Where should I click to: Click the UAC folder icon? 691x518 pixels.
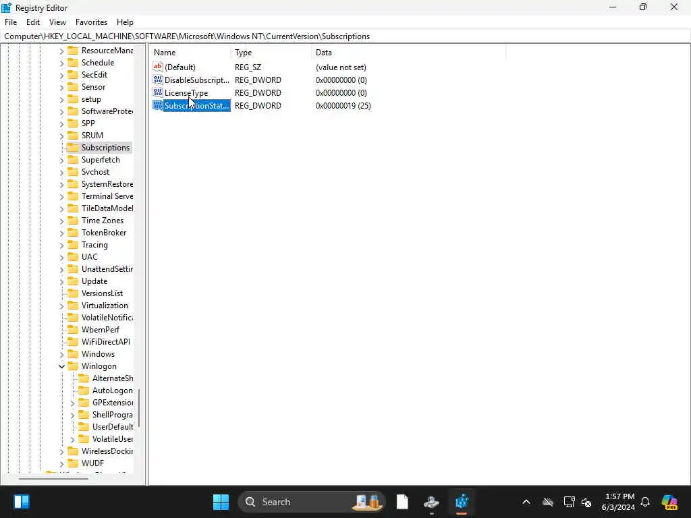pos(73,256)
